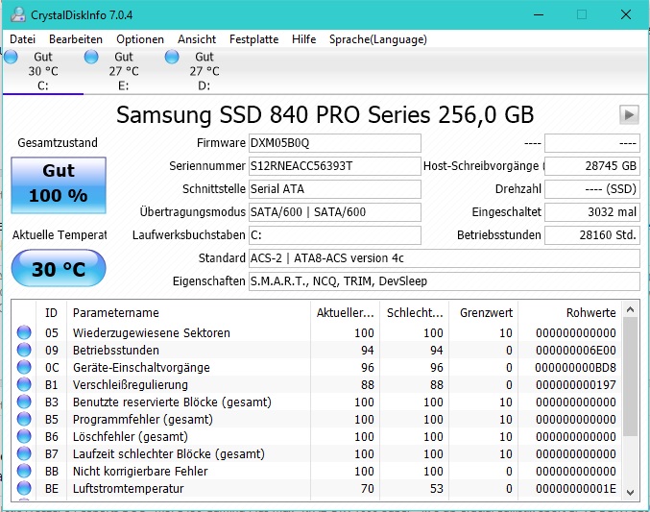Viewport: 650px width, 512px height.
Task: Open the Festplatte menu
Action: pos(253,39)
